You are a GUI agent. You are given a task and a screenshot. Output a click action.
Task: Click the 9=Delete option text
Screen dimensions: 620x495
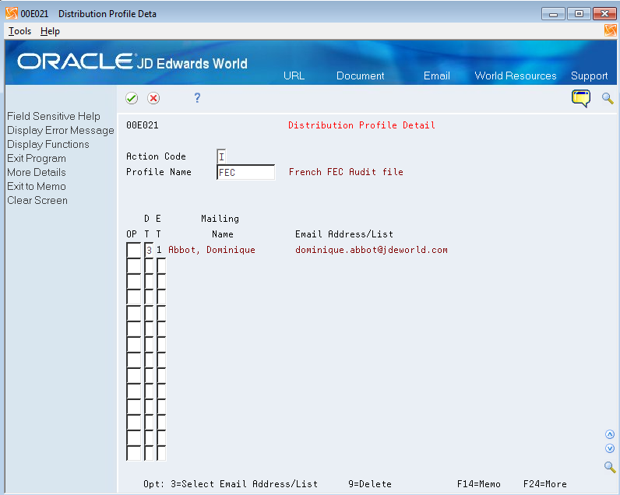pyautogui.click(x=370, y=484)
